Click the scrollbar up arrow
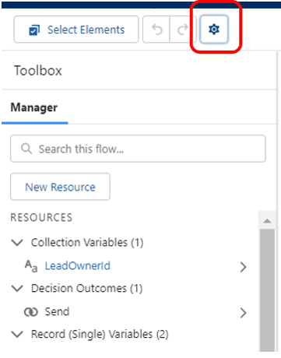This screenshot has width=281, height=358. pyautogui.click(x=267, y=221)
